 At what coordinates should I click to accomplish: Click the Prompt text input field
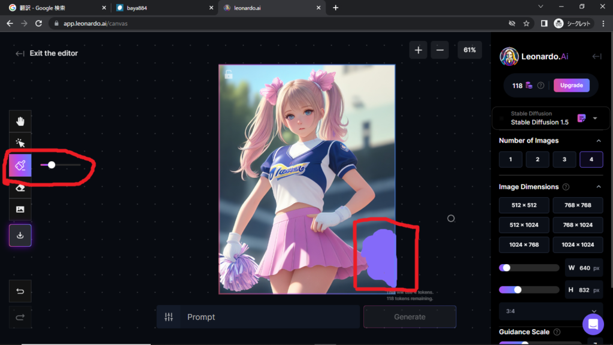[x=269, y=317]
